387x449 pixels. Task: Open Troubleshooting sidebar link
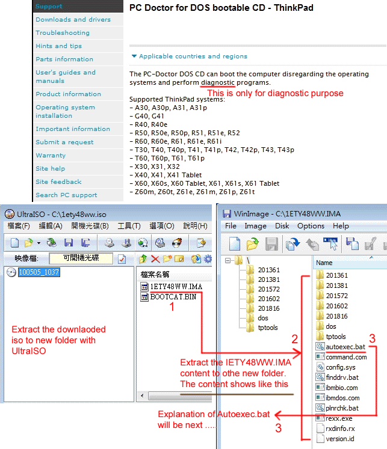coord(63,32)
